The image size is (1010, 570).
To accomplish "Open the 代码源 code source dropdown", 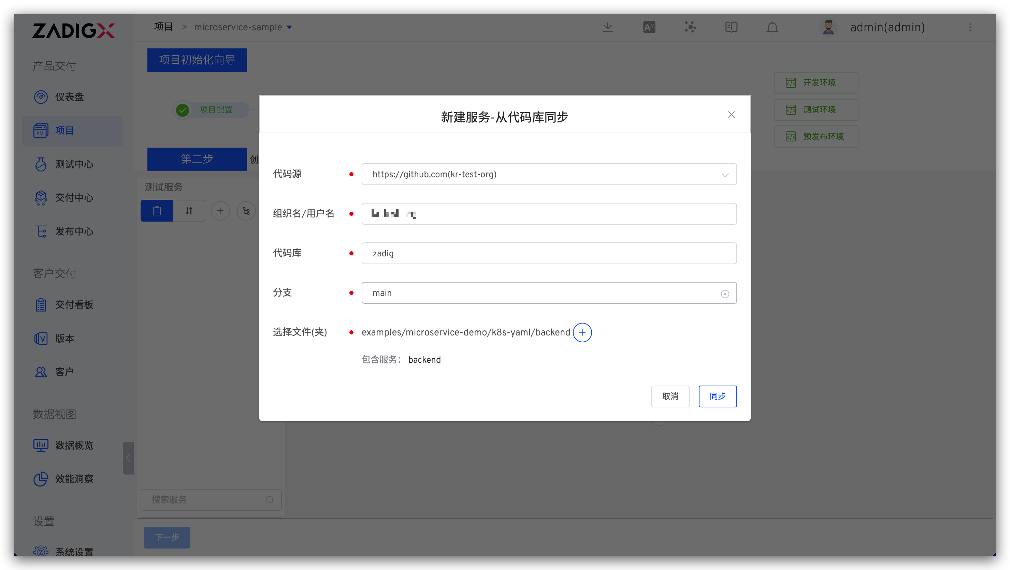I will pyautogui.click(x=725, y=174).
